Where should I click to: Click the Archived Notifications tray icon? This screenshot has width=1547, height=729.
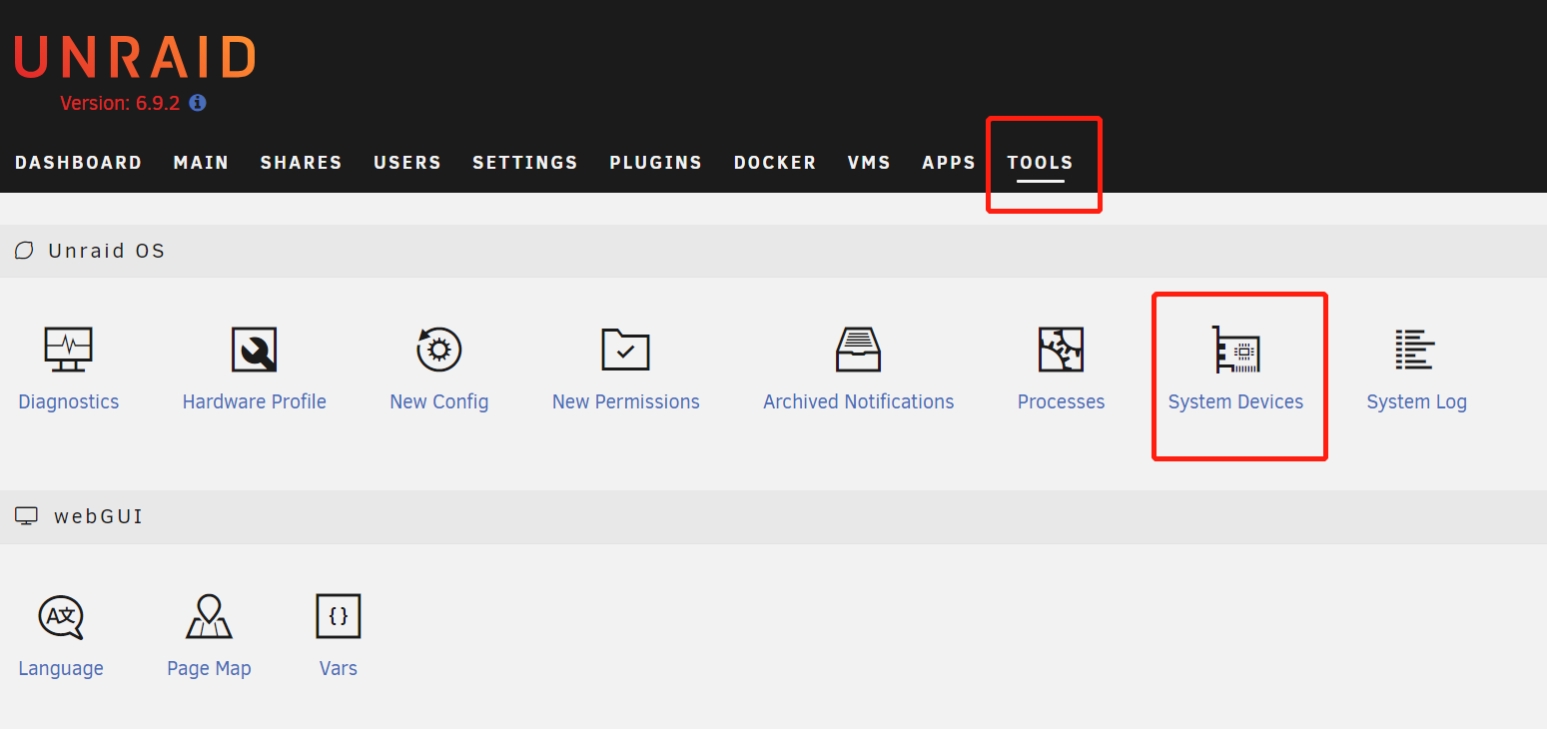click(x=858, y=350)
